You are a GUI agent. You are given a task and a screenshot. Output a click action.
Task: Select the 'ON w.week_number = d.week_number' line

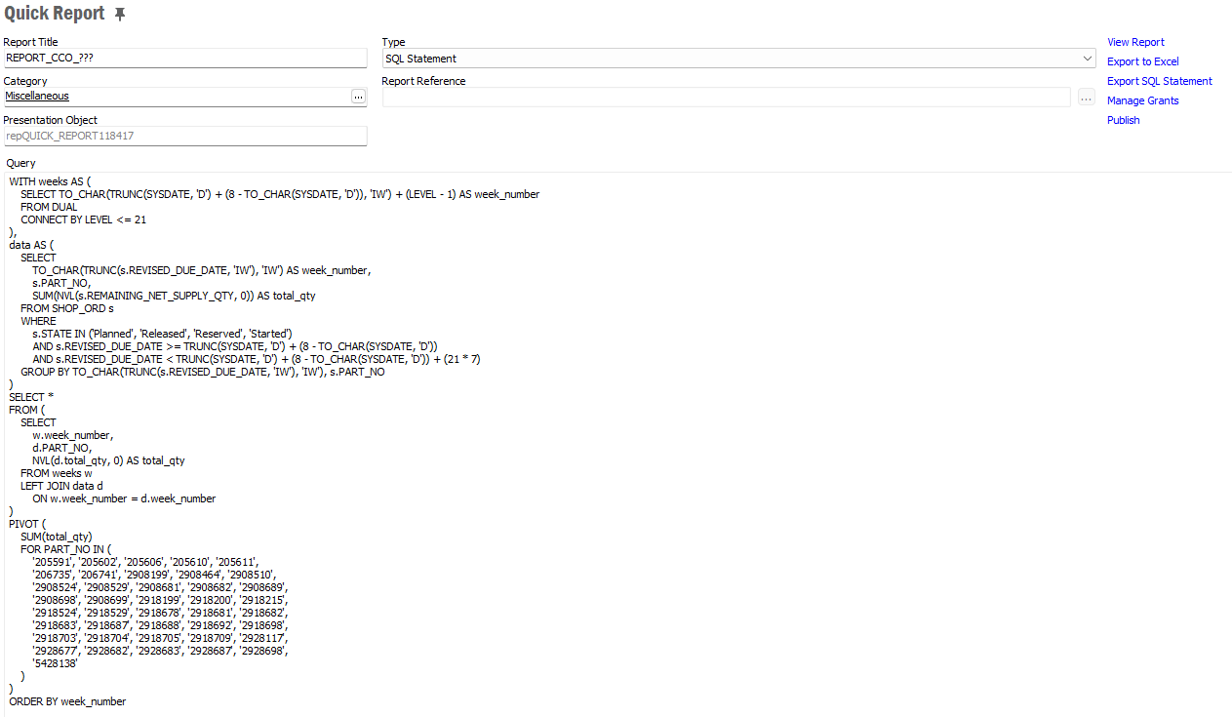[124, 498]
